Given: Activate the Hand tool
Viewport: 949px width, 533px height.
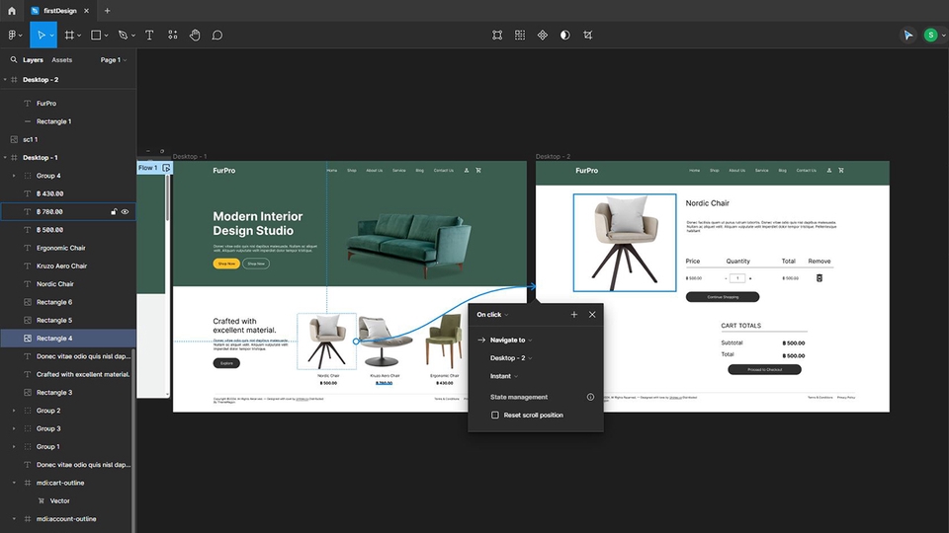Looking at the screenshot, I should tap(195, 35).
